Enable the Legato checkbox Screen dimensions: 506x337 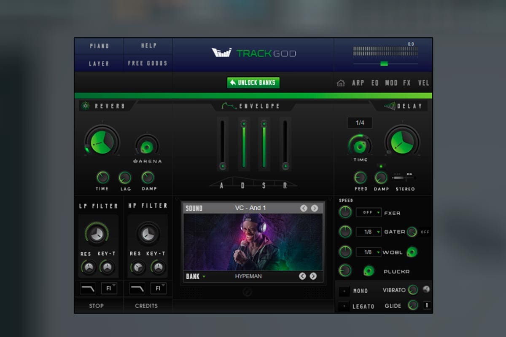(345, 306)
